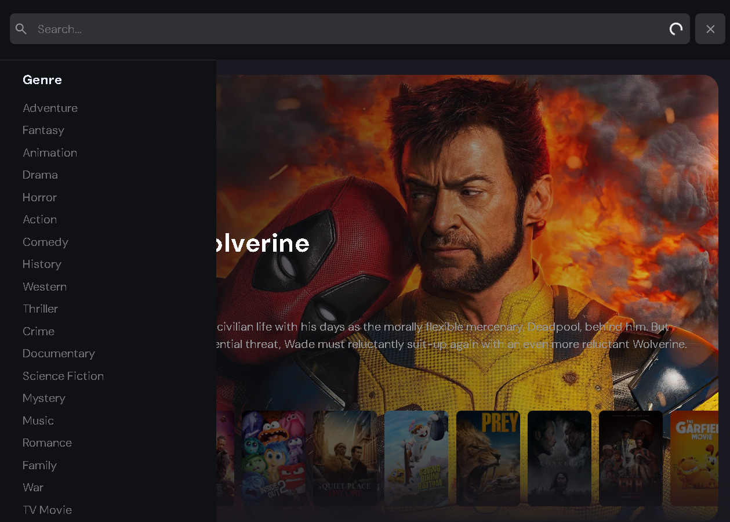This screenshot has height=522, width=730.
Task: Open the A Quiet Place poster
Action: [x=345, y=458]
